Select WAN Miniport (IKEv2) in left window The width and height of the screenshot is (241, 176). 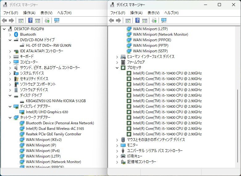point(44,139)
